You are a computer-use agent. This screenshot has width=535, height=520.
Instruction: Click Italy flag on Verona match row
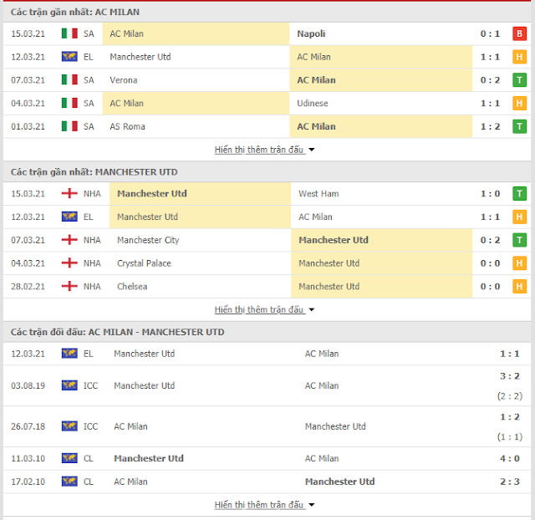click(x=69, y=80)
